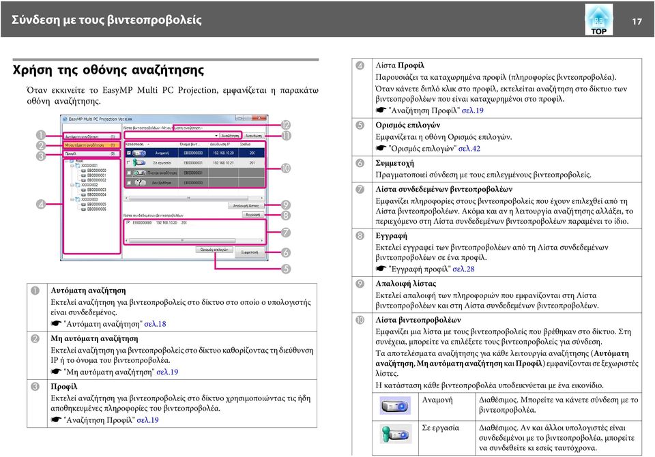Screen dimensions: 655x457
Task: Collapse the root node of the profile tree
Action: 66,161
